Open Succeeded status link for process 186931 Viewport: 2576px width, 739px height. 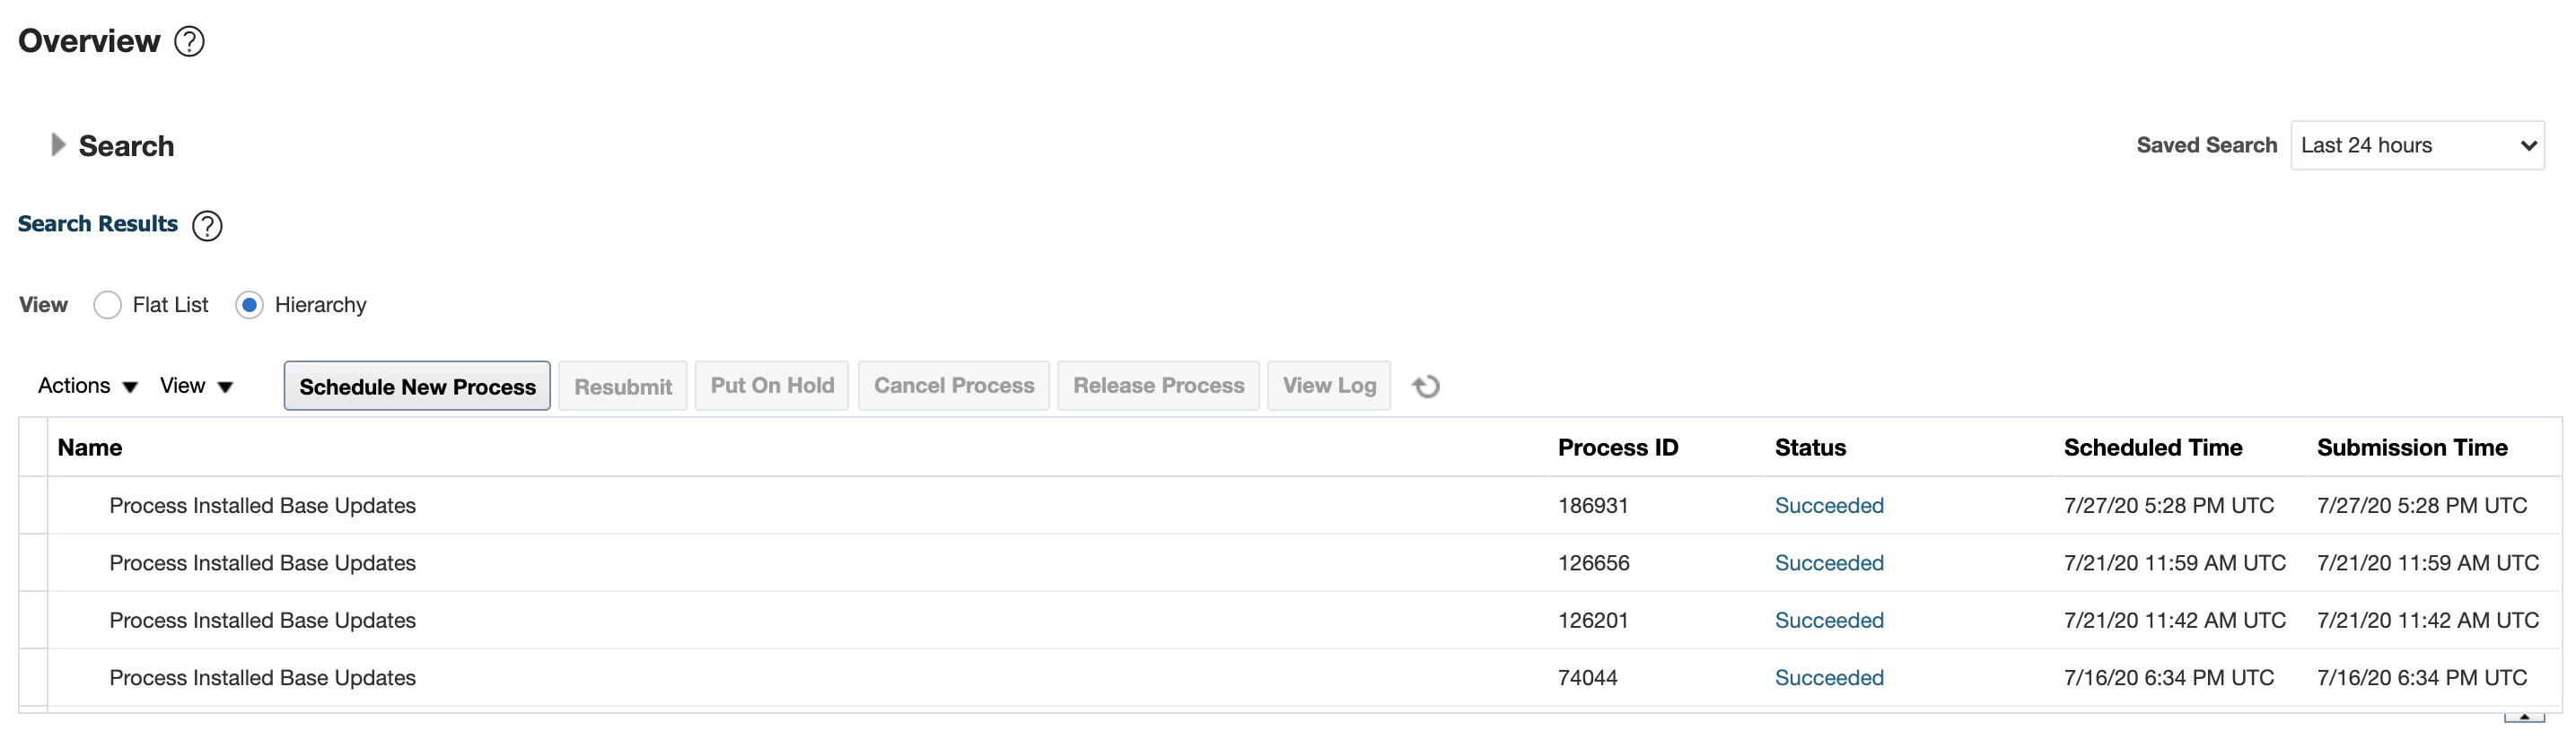pyautogui.click(x=1828, y=507)
